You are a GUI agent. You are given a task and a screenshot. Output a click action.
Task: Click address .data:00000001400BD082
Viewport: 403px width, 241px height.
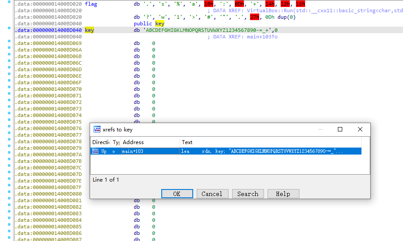pyautogui.click(x=48, y=207)
